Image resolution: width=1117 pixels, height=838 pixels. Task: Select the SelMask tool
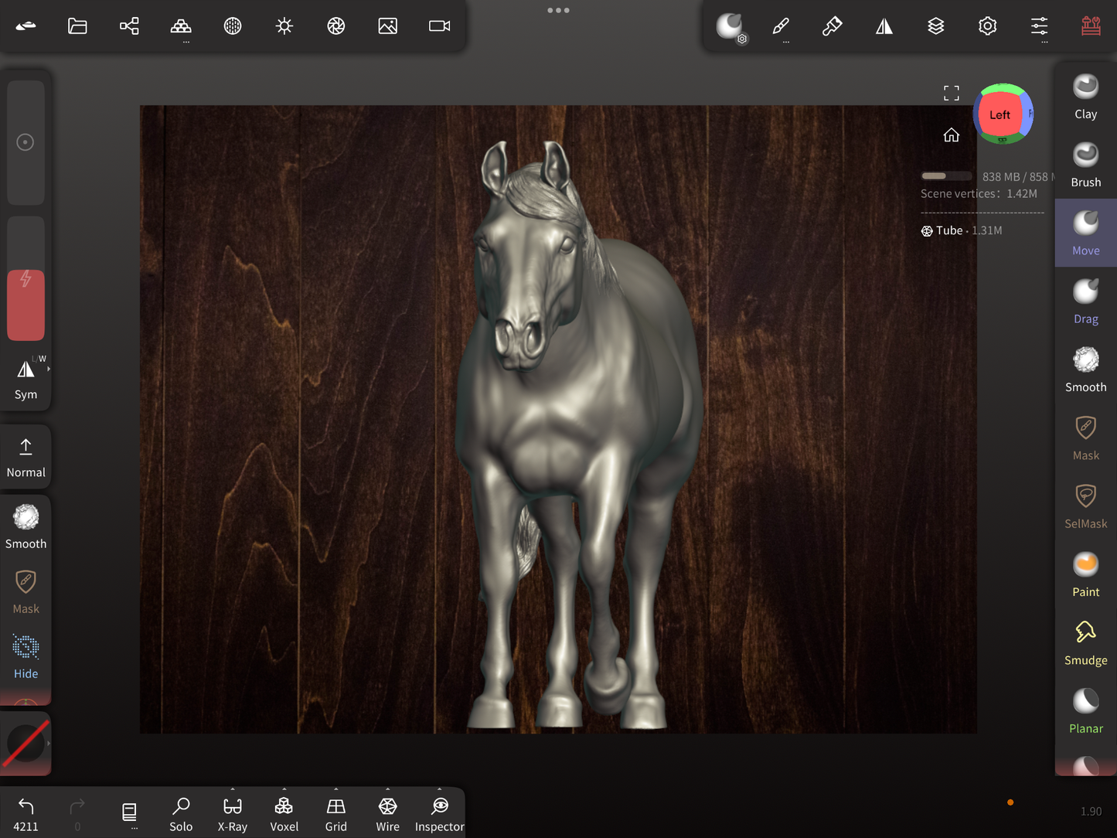coord(1085,506)
